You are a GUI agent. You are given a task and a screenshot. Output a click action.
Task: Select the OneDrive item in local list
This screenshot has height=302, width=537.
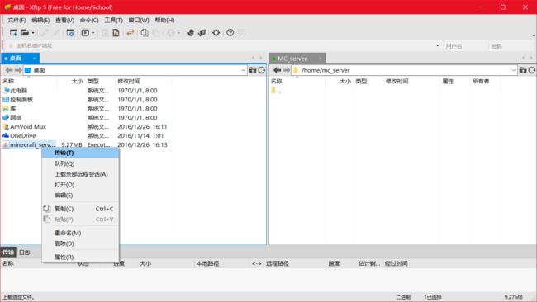click(x=19, y=136)
